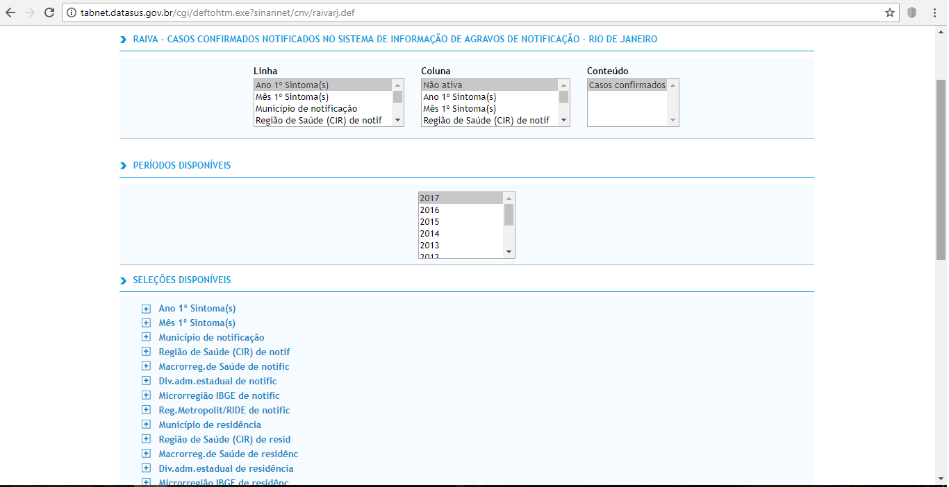Click the periods list scroll-down arrow

point(509,251)
